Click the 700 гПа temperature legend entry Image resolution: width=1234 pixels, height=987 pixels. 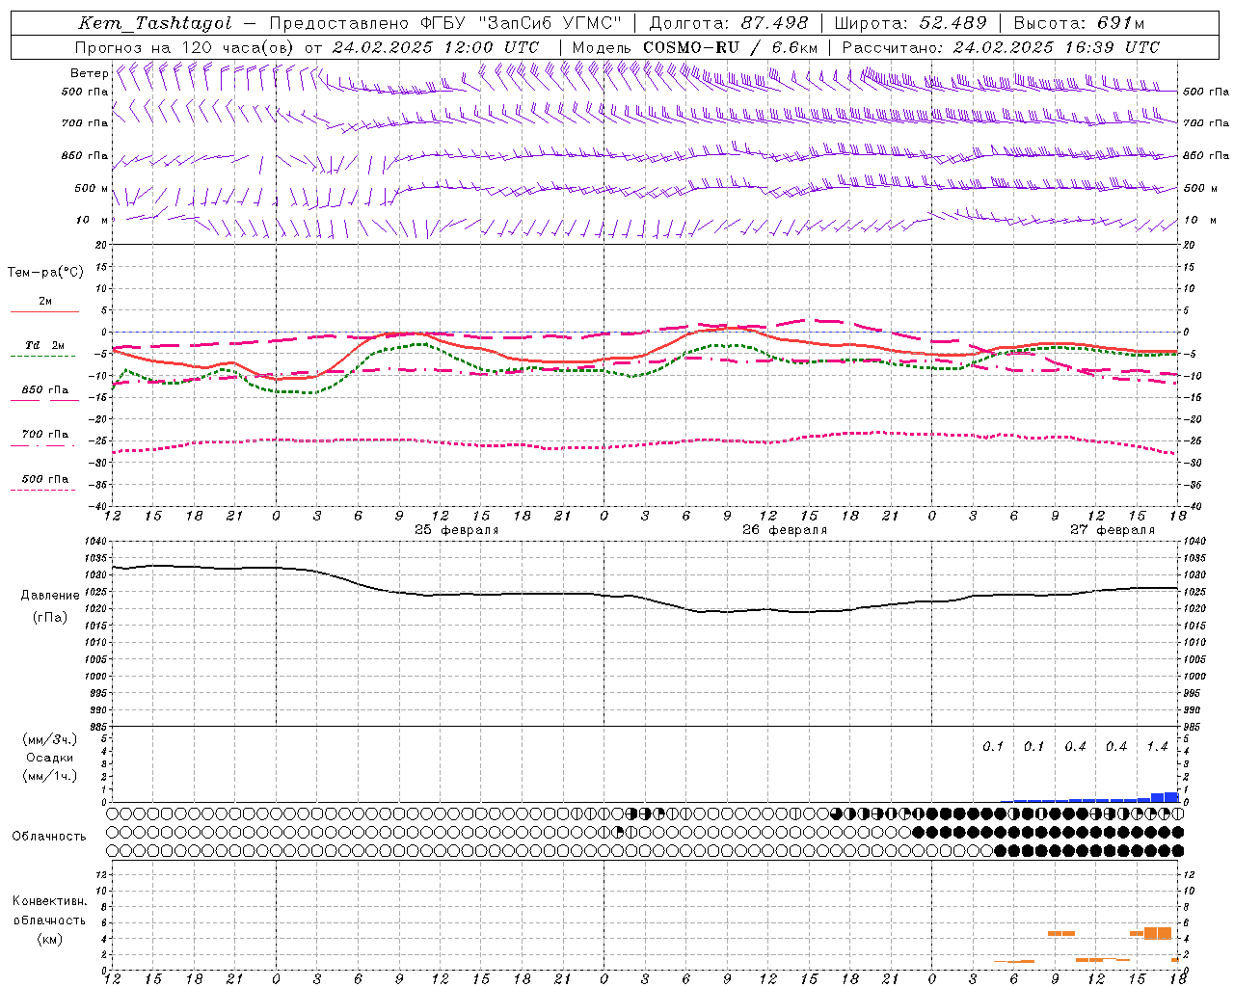point(44,435)
